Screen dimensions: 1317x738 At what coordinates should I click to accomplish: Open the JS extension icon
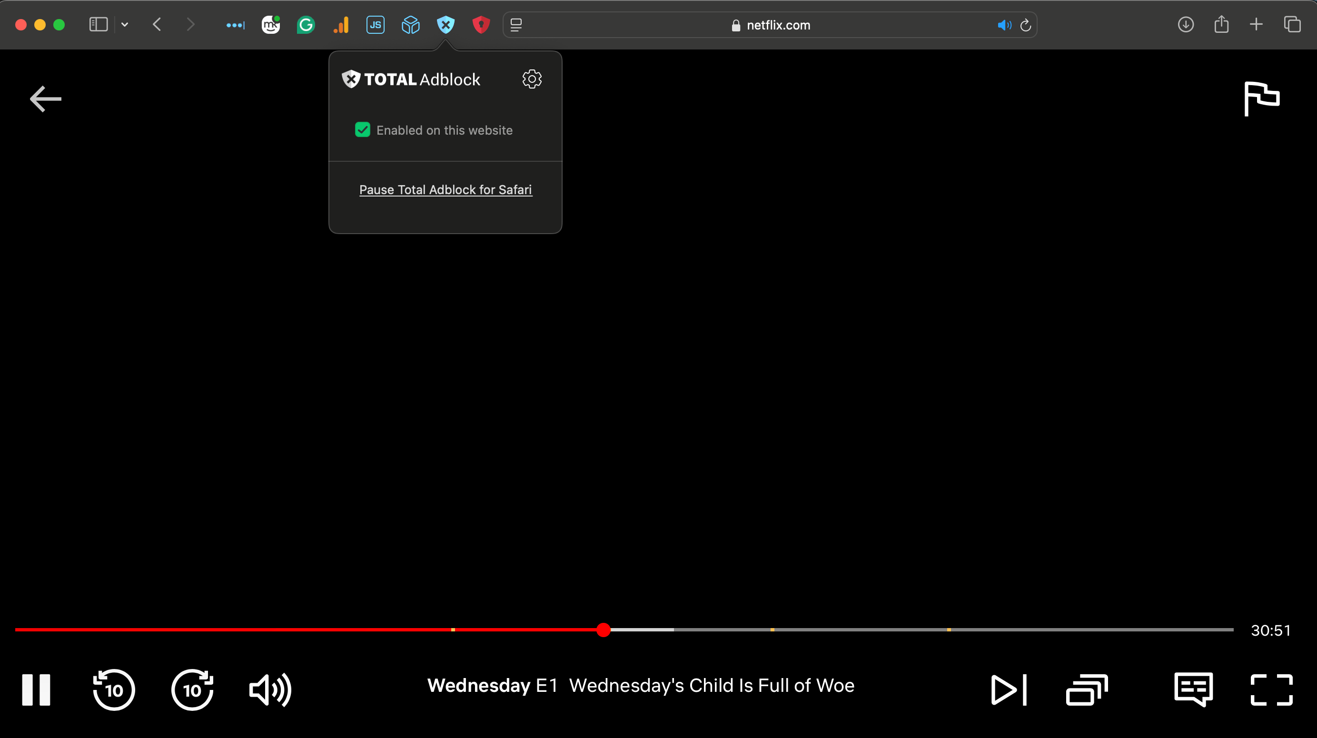(375, 25)
